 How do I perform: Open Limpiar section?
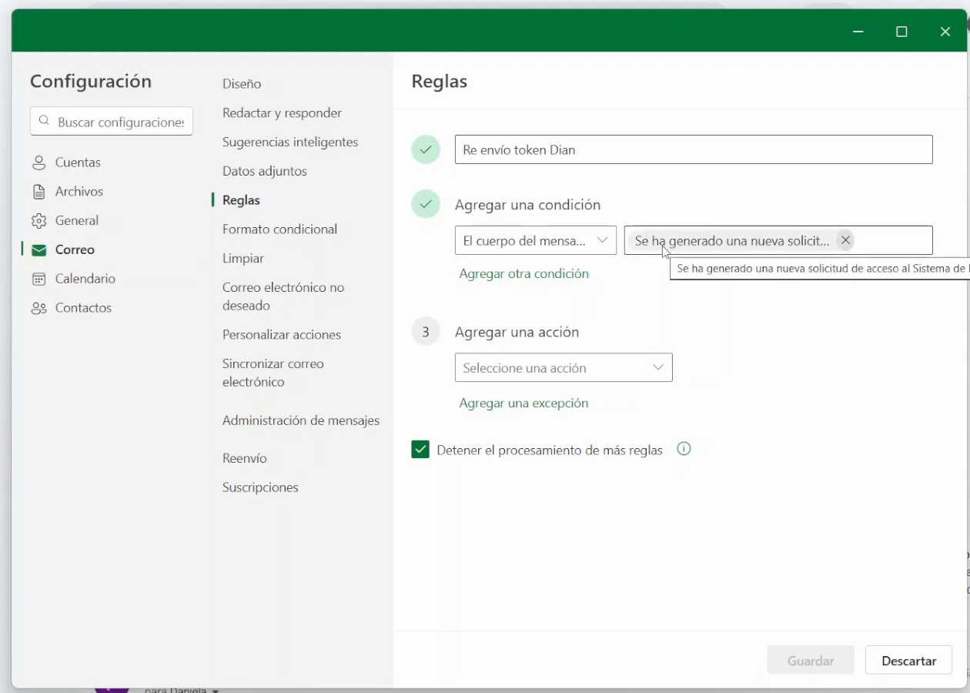pyautogui.click(x=243, y=259)
